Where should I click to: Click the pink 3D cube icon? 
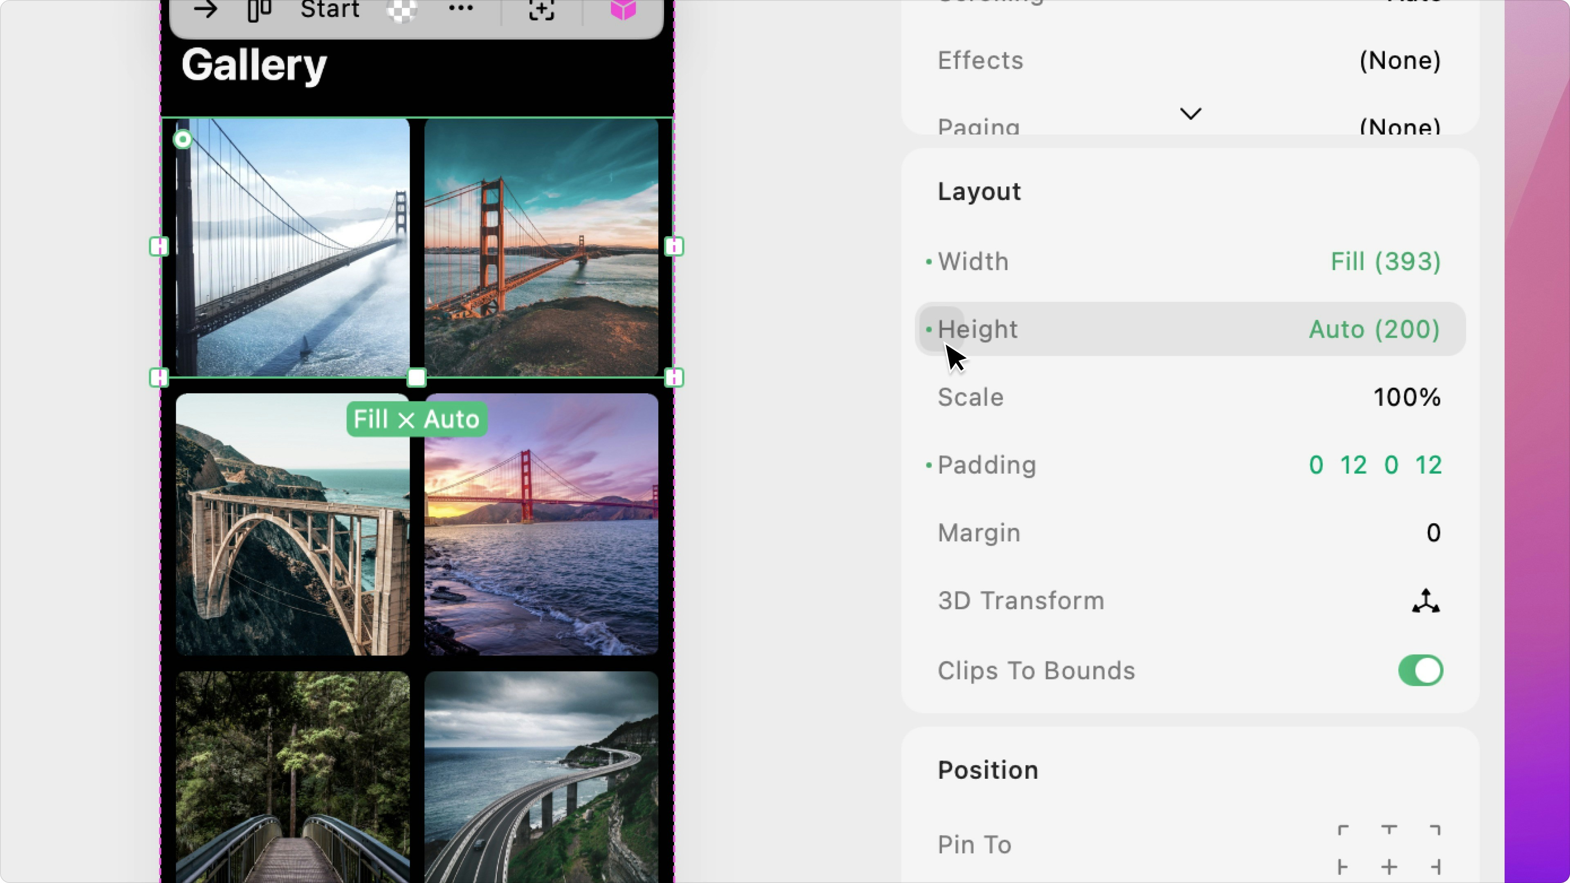click(623, 9)
